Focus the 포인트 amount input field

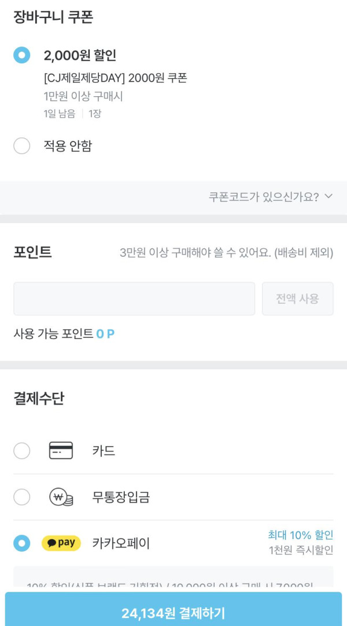[134, 299]
